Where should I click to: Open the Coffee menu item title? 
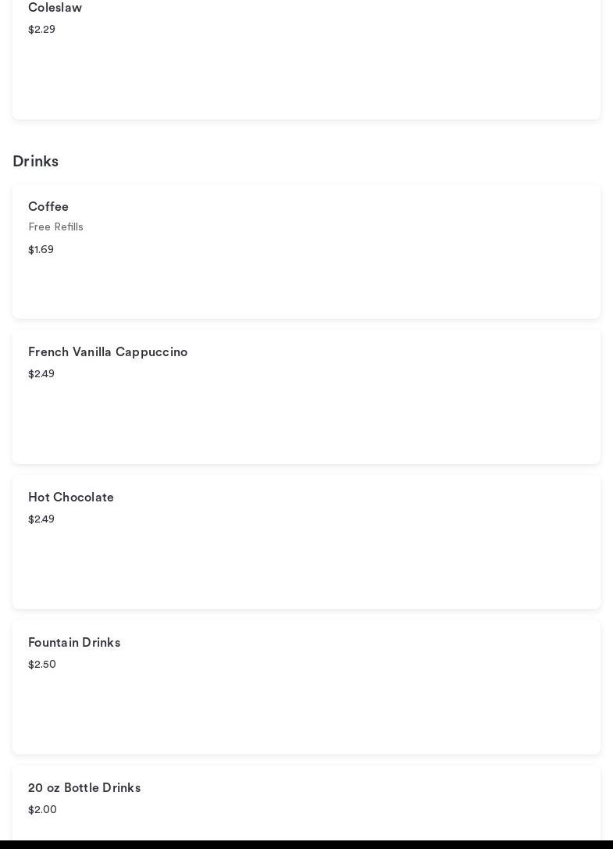click(x=48, y=207)
